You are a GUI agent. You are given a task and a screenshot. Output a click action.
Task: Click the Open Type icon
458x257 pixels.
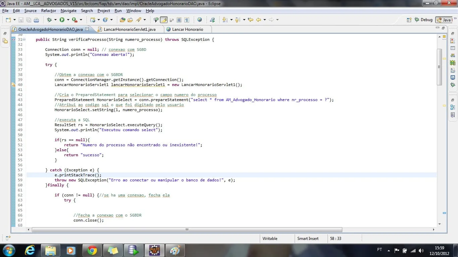(123, 20)
